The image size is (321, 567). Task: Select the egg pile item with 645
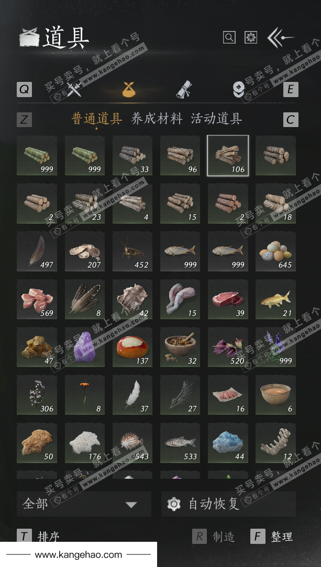[x=275, y=251]
